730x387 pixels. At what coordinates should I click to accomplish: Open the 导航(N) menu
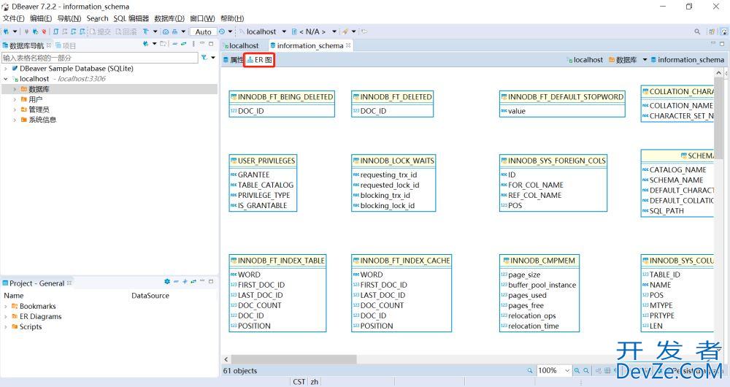(x=69, y=18)
